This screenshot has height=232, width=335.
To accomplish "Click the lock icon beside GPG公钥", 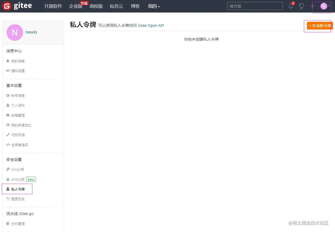I will [x=8, y=179].
